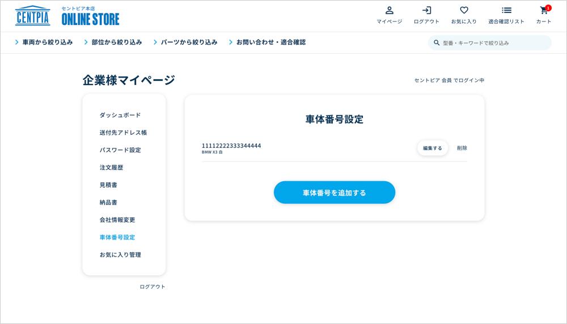Click the search magnifier icon
This screenshot has width=567, height=324.
pos(437,43)
